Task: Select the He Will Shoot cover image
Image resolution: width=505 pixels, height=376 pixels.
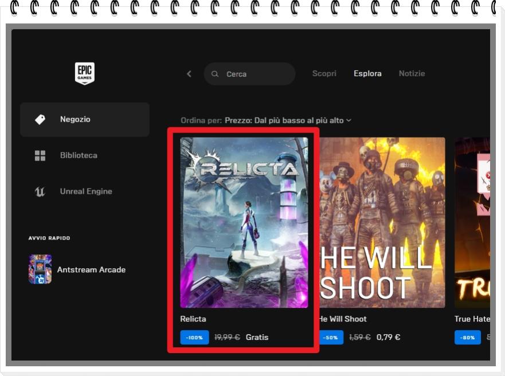Action: coord(382,222)
